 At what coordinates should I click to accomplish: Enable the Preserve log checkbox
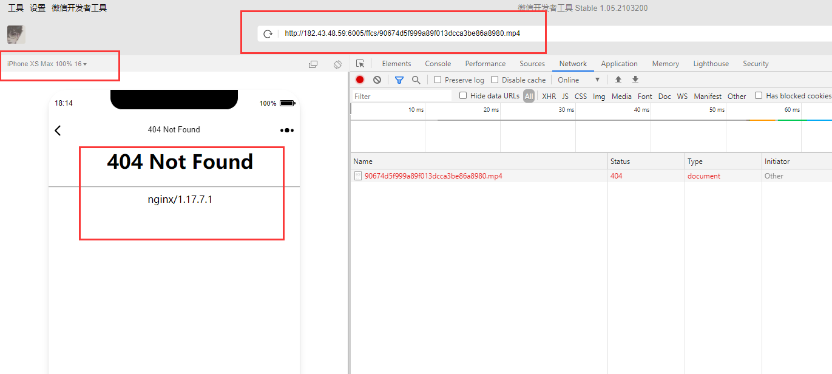point(438,80)
